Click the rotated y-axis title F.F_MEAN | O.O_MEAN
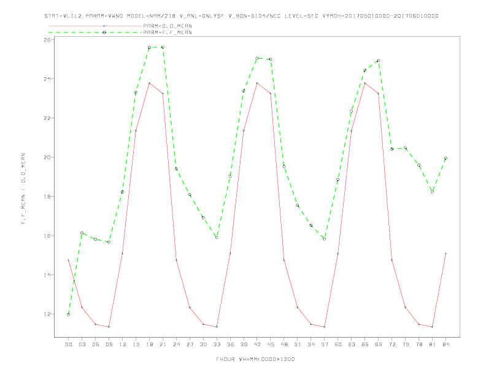Screen dimensions: 486x375 click(23, 189)
